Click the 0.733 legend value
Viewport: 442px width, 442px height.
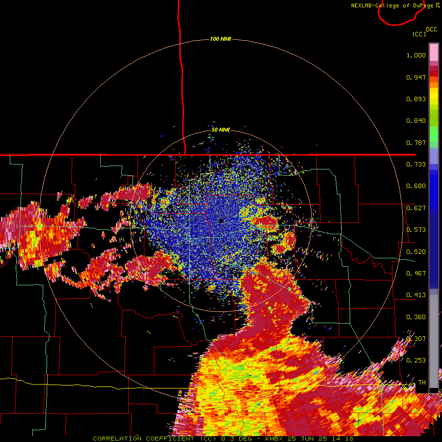coord(416,165)
